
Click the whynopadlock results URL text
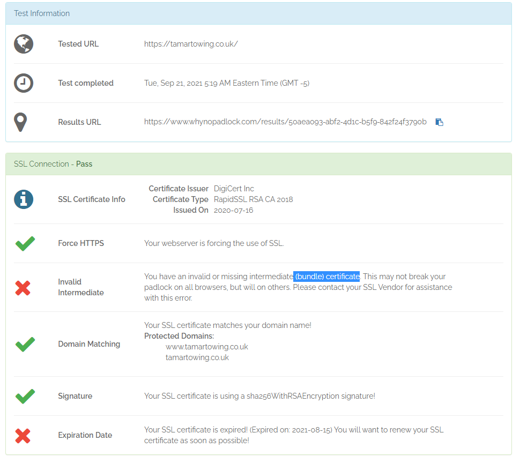pos(285,122)
